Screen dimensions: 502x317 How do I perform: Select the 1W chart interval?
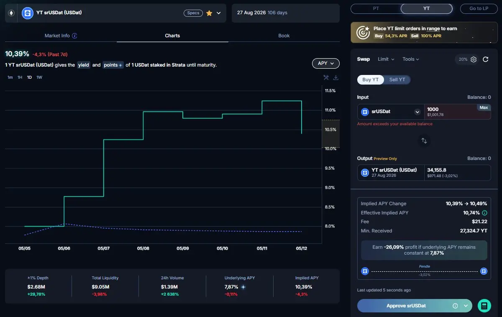(x=39, y=77)
